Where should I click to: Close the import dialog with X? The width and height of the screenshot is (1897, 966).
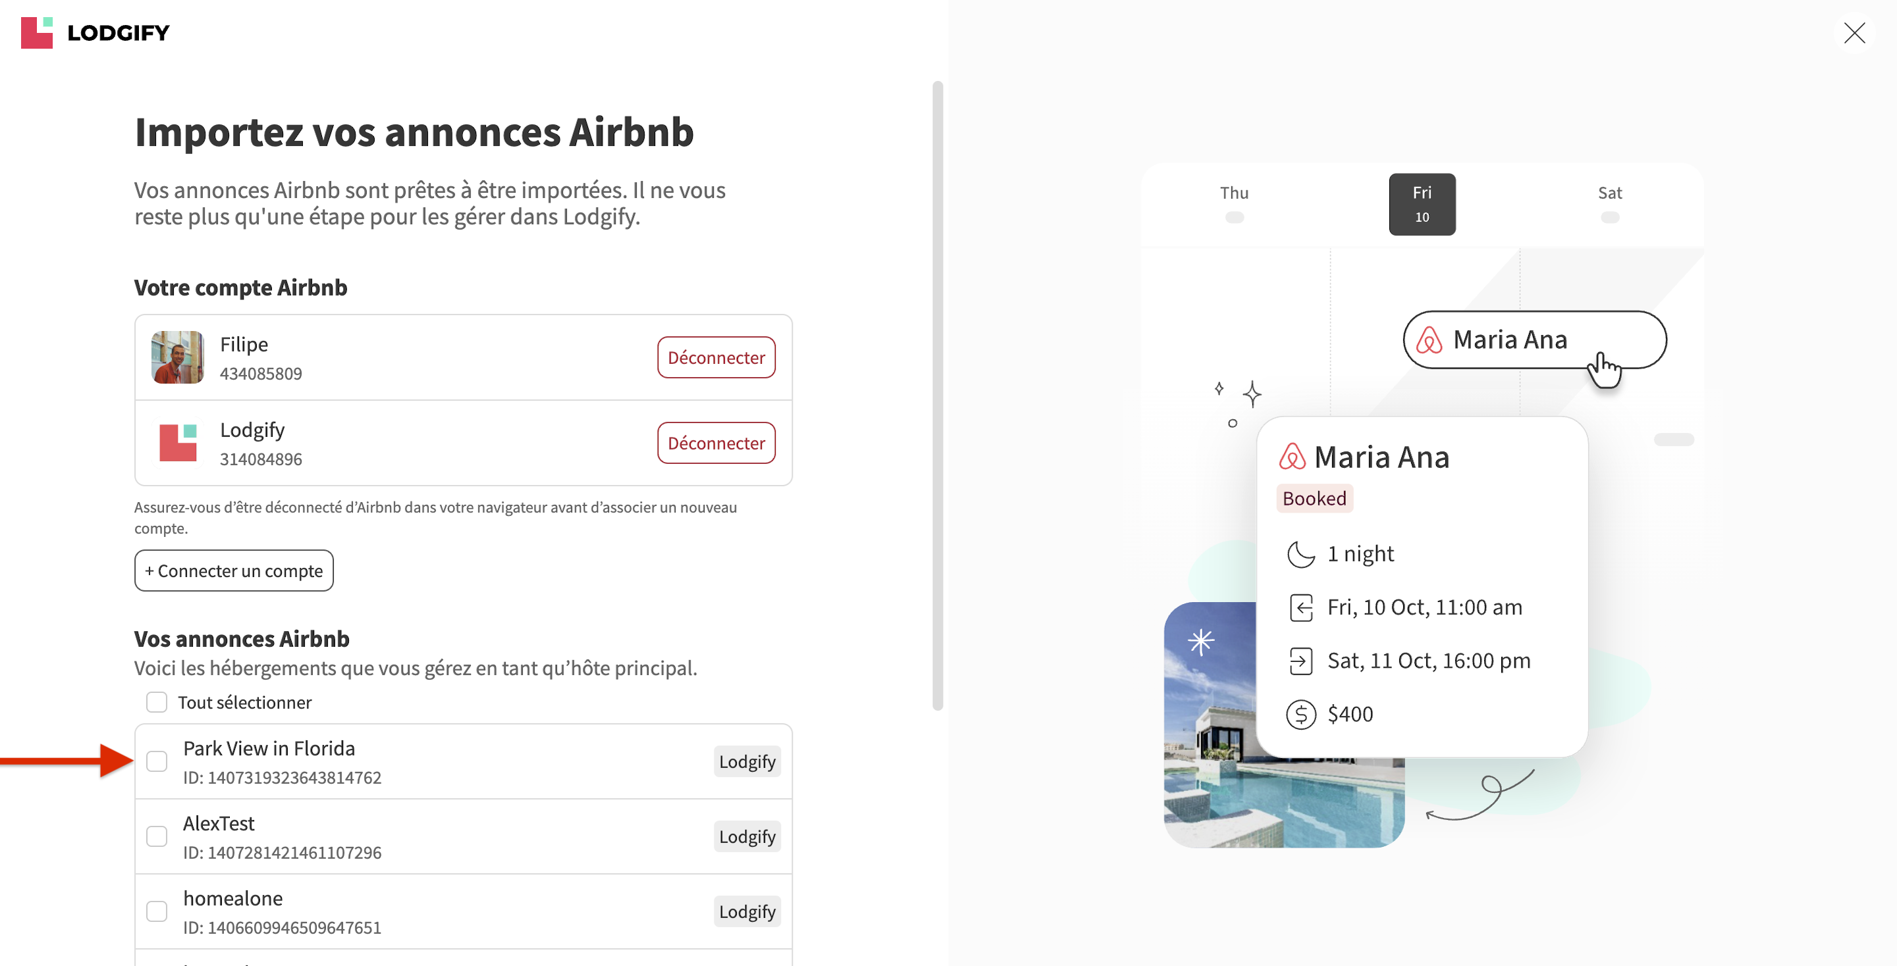click(x=1854, y=33)
